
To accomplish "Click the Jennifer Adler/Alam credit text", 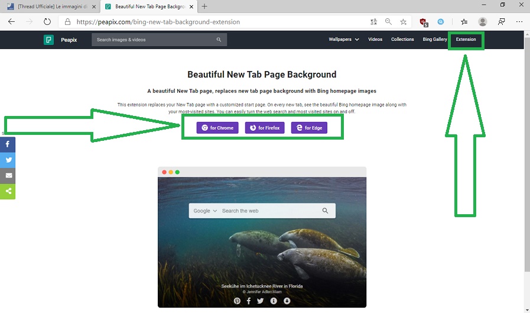I will click(x=262, y=292).
